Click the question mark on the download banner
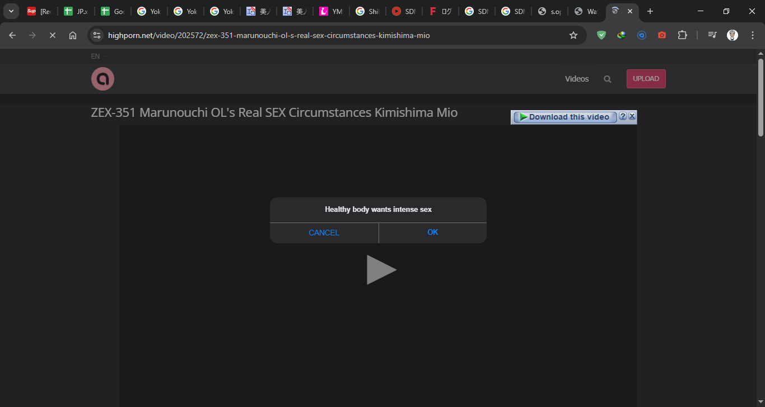 (623, 116)
